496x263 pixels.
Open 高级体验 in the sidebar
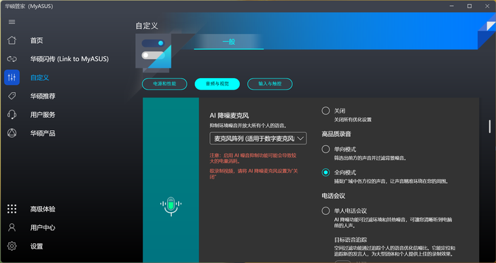coord(43,209)
